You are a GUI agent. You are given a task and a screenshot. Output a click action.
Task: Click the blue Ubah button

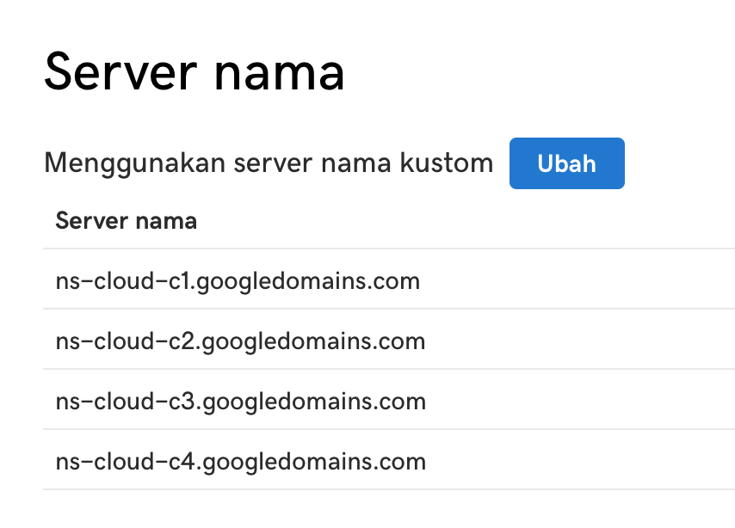566,163
